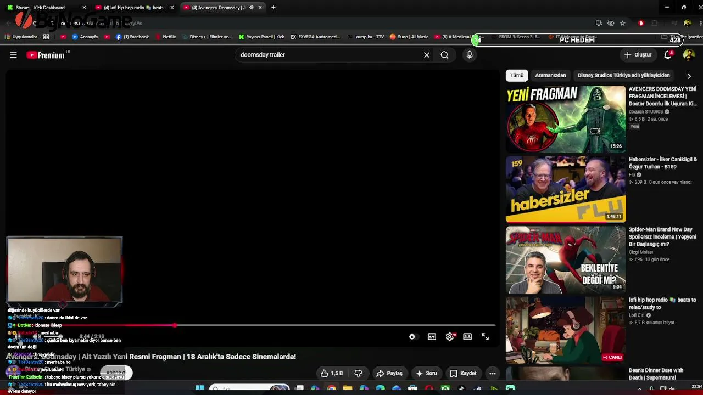The width and height of the screenshot is (703, 395).
Task: Click the Kaydet save button
Action: [x=463, y=374]
